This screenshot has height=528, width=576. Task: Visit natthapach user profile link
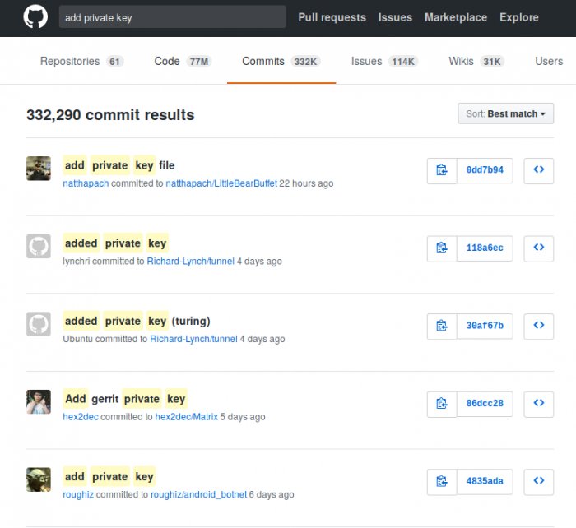(x=86, y=183)
